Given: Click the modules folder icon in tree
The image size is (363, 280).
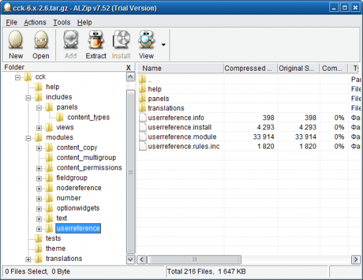Looking at the screenshot, I should click(38, 137).
